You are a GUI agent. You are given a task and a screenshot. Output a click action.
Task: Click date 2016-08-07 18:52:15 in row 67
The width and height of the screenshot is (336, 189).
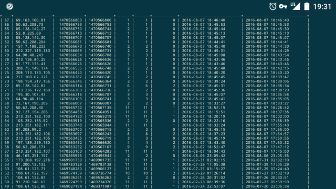(204, 108)
